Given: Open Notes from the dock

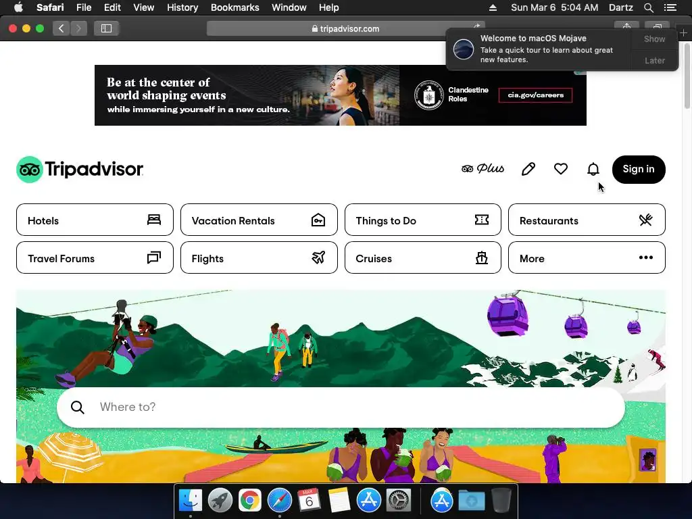Looking at the screenshot, I should coord(339,500).
